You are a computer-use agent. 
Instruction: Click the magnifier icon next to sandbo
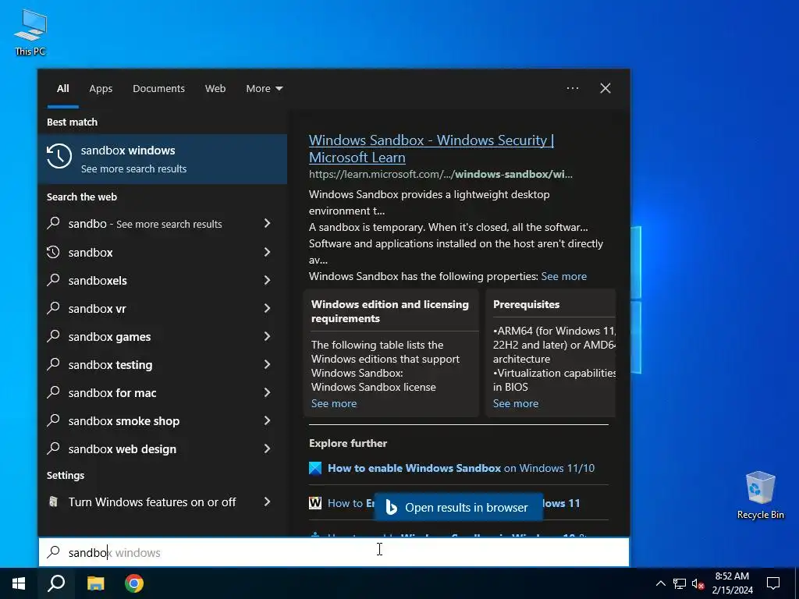click(54, 223)
